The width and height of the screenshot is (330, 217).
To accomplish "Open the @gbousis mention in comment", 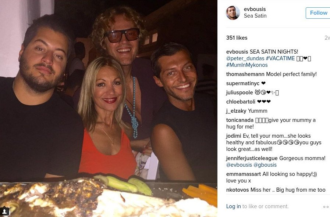I will (265, 165).
